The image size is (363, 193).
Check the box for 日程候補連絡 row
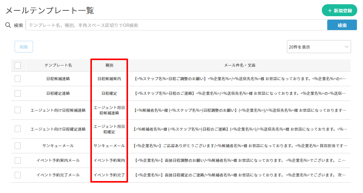click(x=18, y=79)
